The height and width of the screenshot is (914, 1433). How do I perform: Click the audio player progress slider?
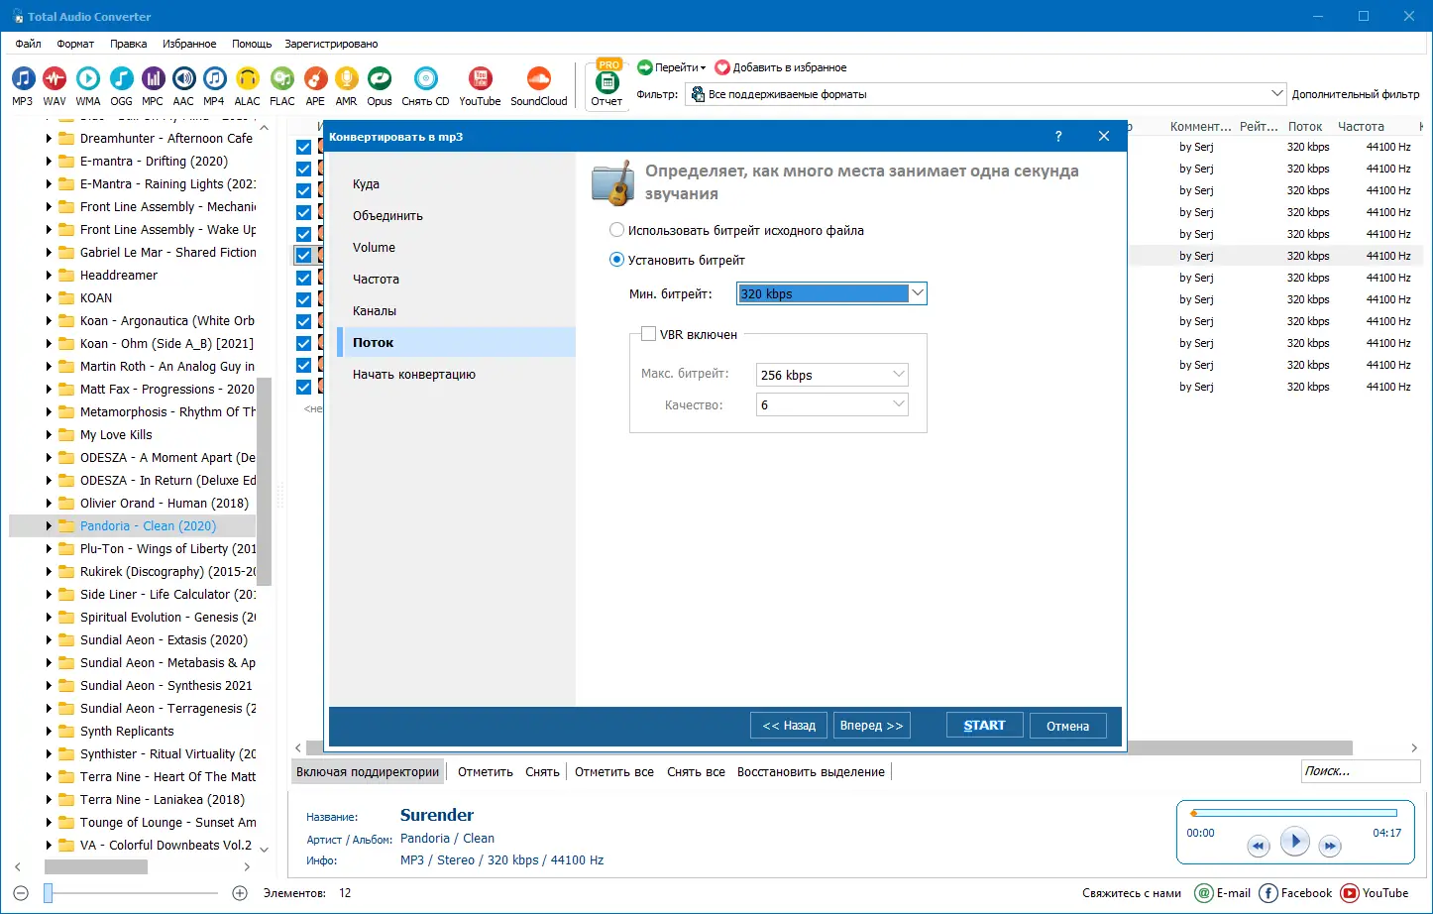point(1294,813)
